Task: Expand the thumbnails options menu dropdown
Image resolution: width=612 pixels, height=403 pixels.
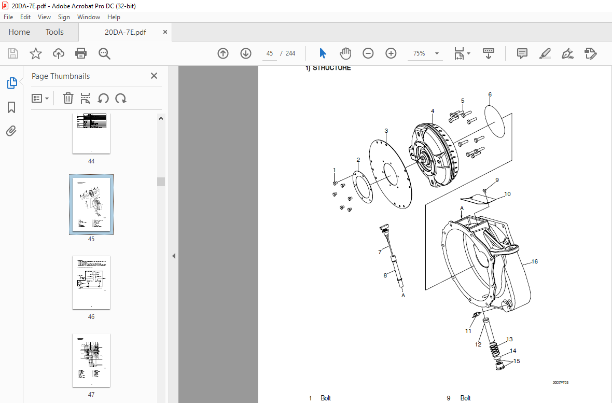Action: coord(40,99)
